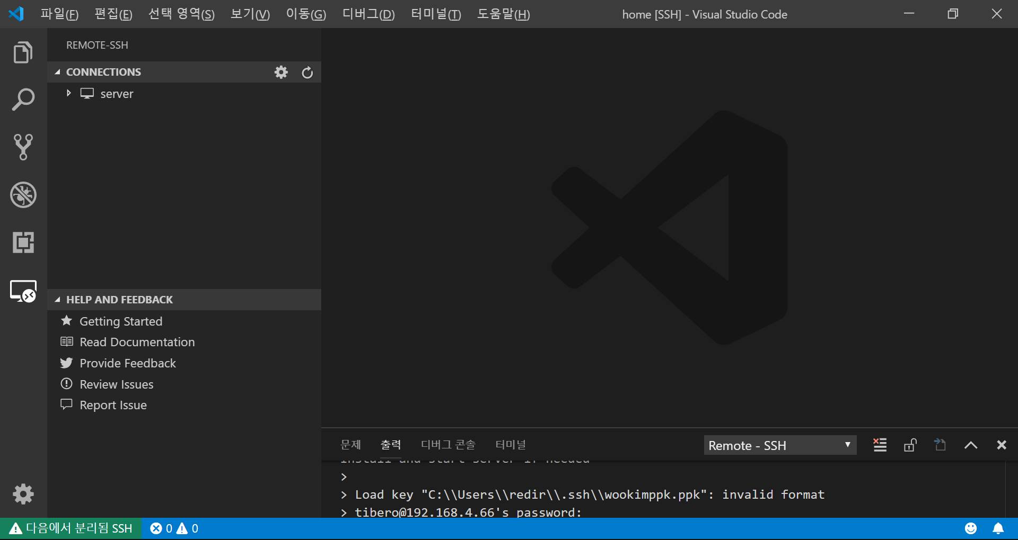The height and width of the screenshot is (540, 1018).
Task: Open the 도움말(H) menu
Action: click(503, 14)
